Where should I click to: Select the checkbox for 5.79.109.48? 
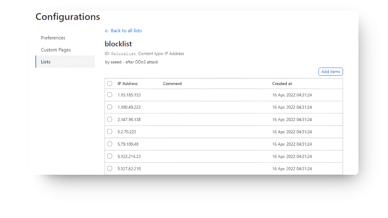click(x=110, y=144)
